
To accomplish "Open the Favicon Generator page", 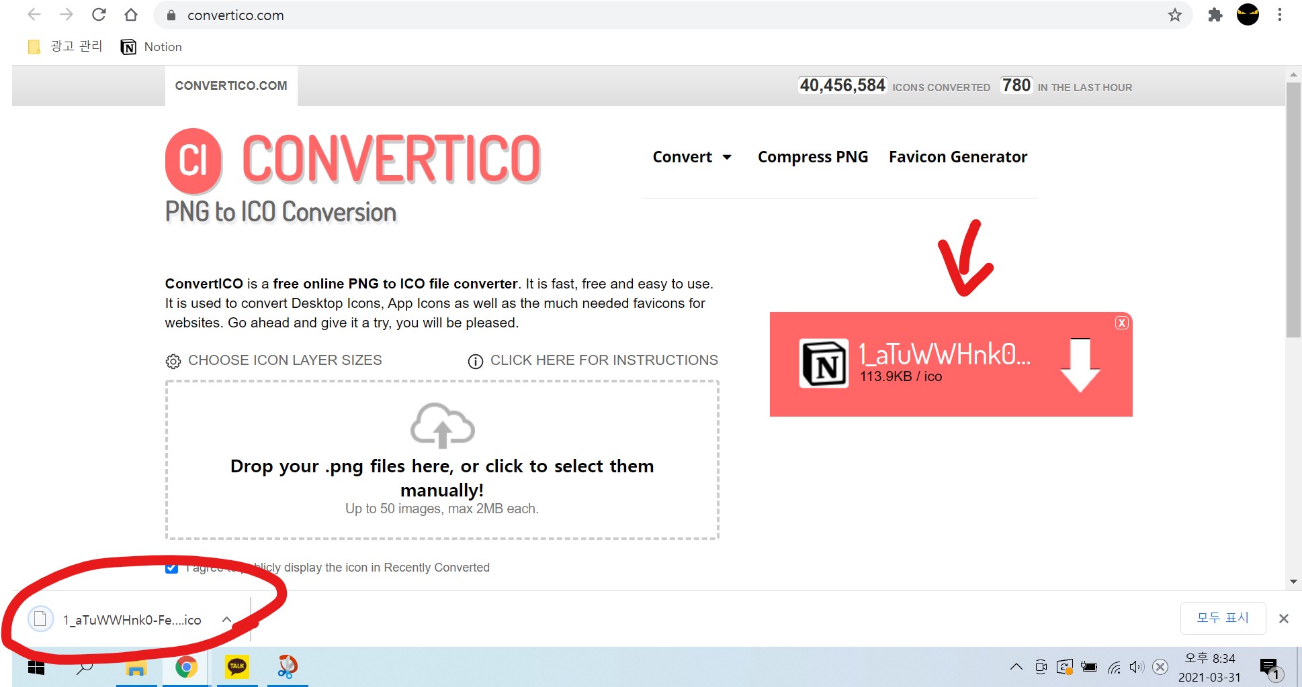I will [958, 157].
